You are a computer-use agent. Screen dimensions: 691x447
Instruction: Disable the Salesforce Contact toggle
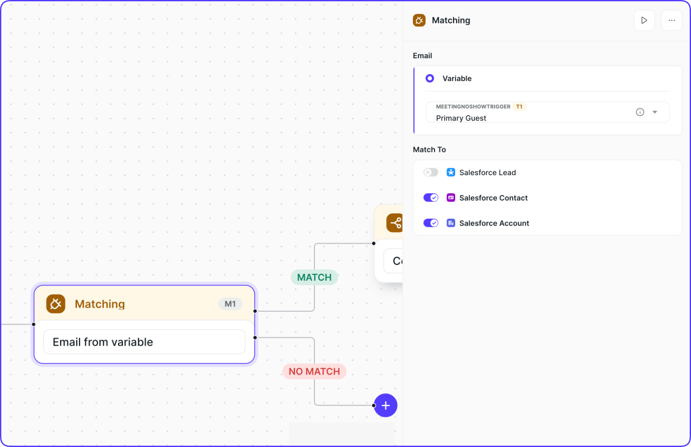point(431,198)
